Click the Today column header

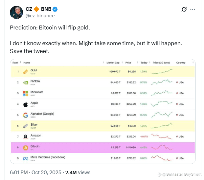pyautogui.click(x=144, y=63)
